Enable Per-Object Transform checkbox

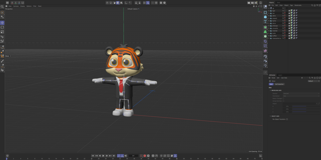(x=287, y=119)
